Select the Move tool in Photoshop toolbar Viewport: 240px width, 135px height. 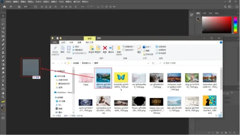click(3, 16)
